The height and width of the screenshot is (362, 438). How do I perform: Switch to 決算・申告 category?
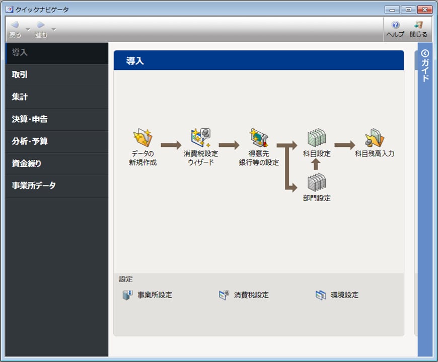click(57, 119)
